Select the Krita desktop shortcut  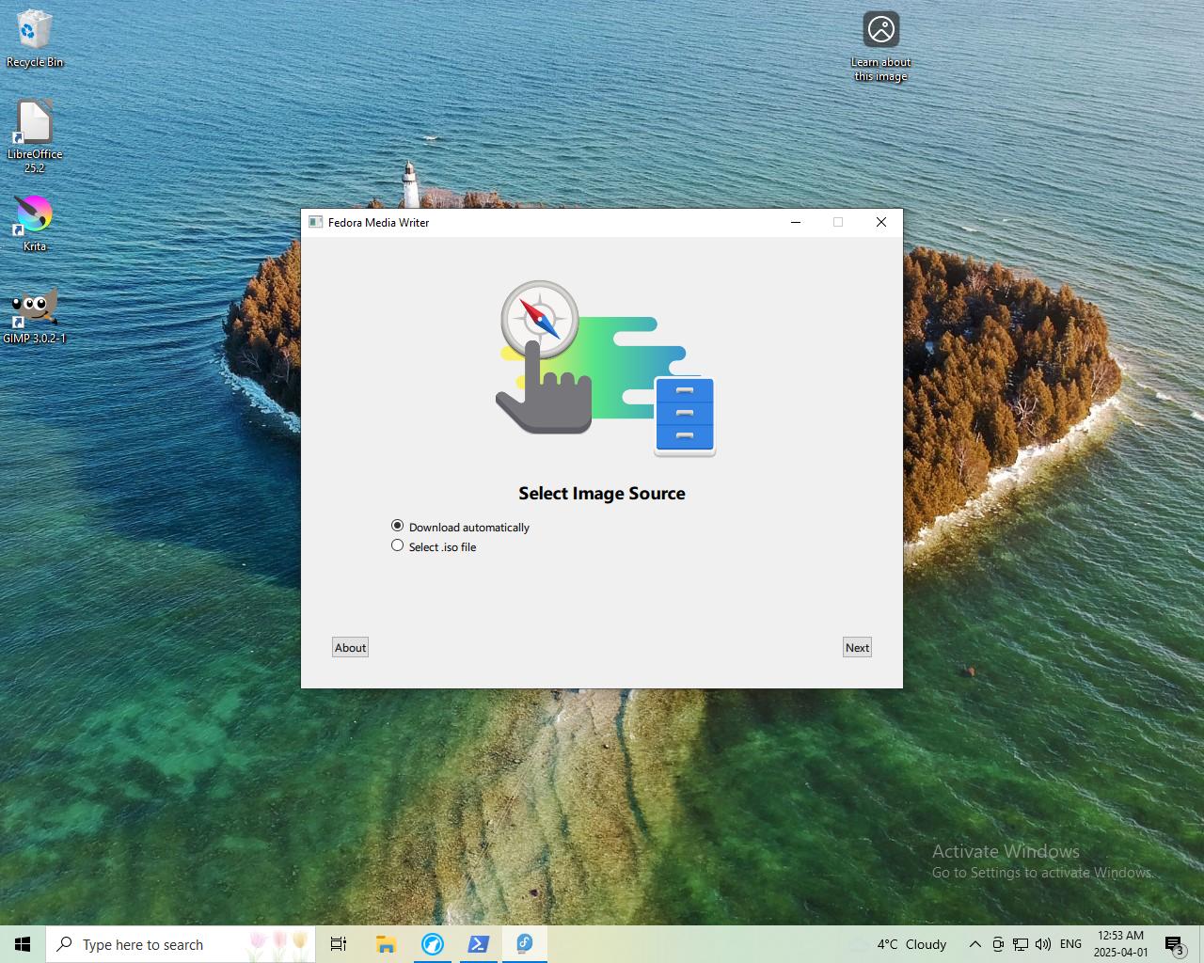[35, 224]
